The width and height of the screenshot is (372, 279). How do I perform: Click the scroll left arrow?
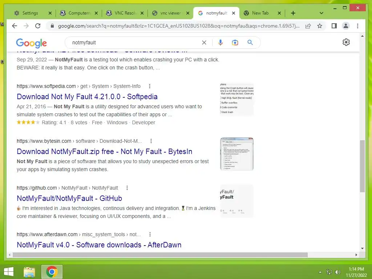(9, 255)
